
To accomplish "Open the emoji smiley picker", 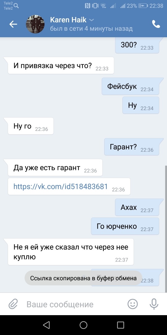I will coord(133,304).
